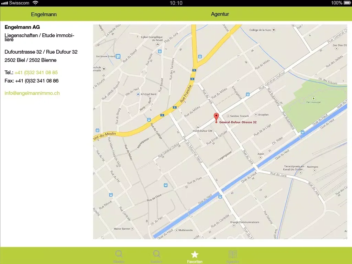Viewport: 352px width, 264px height.
Task: Tap the bus stop on Rue Général-Dufour near Kreuzgasse
Action: pos(247,95)
